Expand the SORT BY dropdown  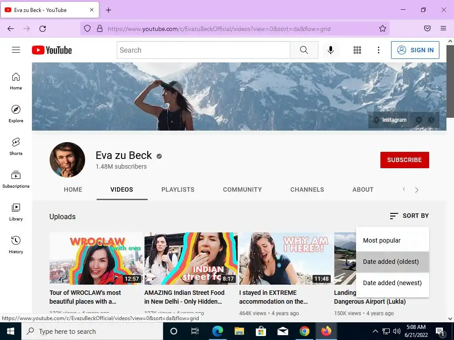pyautogui.click(x=409, y=216)
